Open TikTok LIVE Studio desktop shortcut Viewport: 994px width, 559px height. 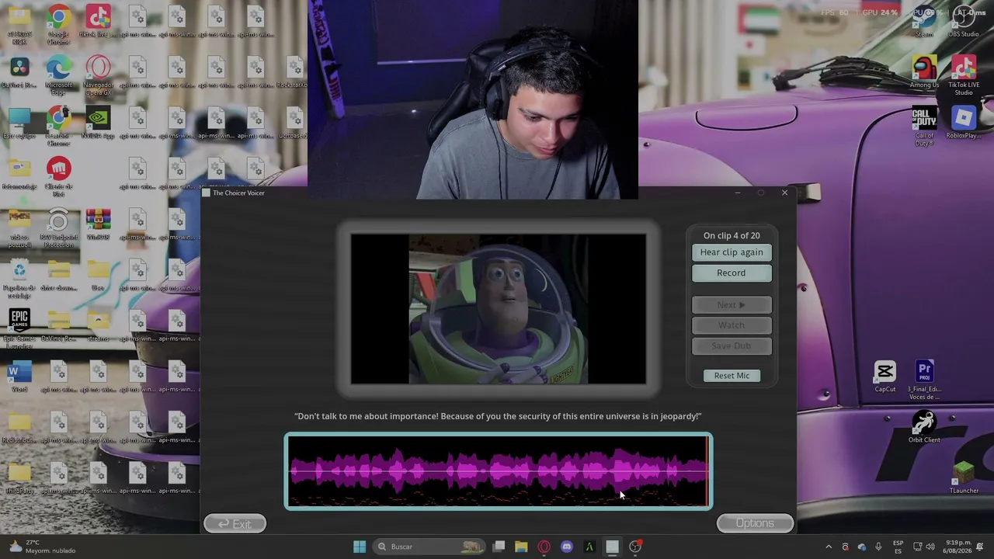click(964, 76)
